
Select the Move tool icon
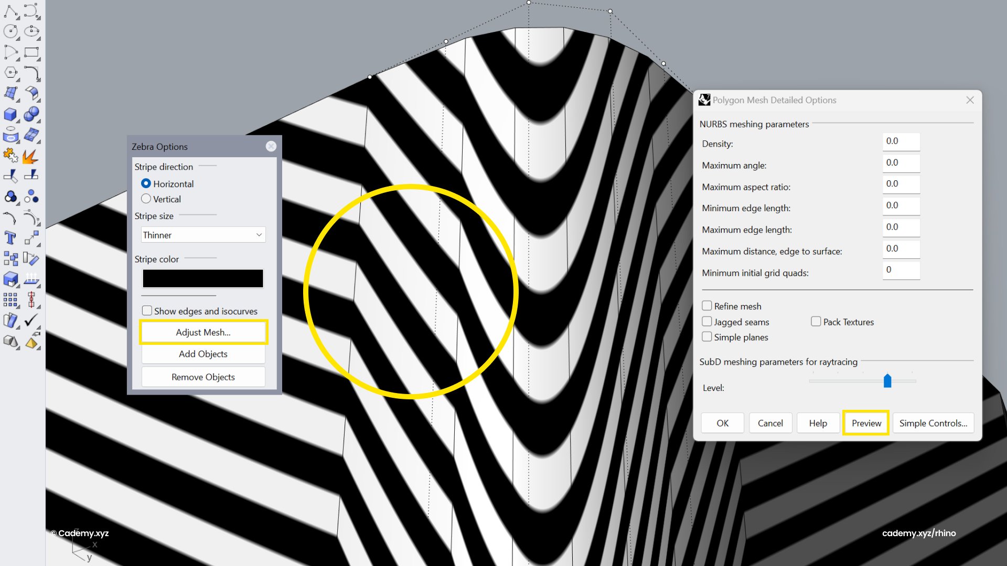pos(31,238)
